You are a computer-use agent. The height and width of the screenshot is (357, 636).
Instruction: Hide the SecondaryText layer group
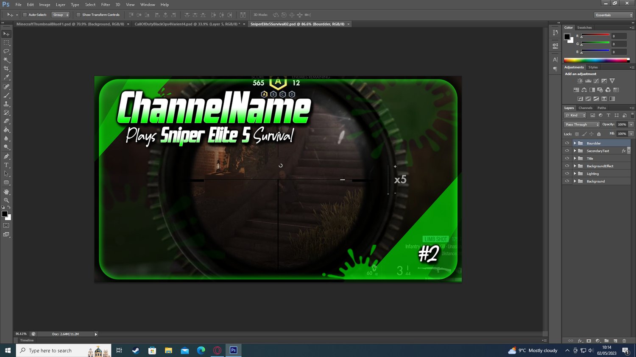click(567, 151)
